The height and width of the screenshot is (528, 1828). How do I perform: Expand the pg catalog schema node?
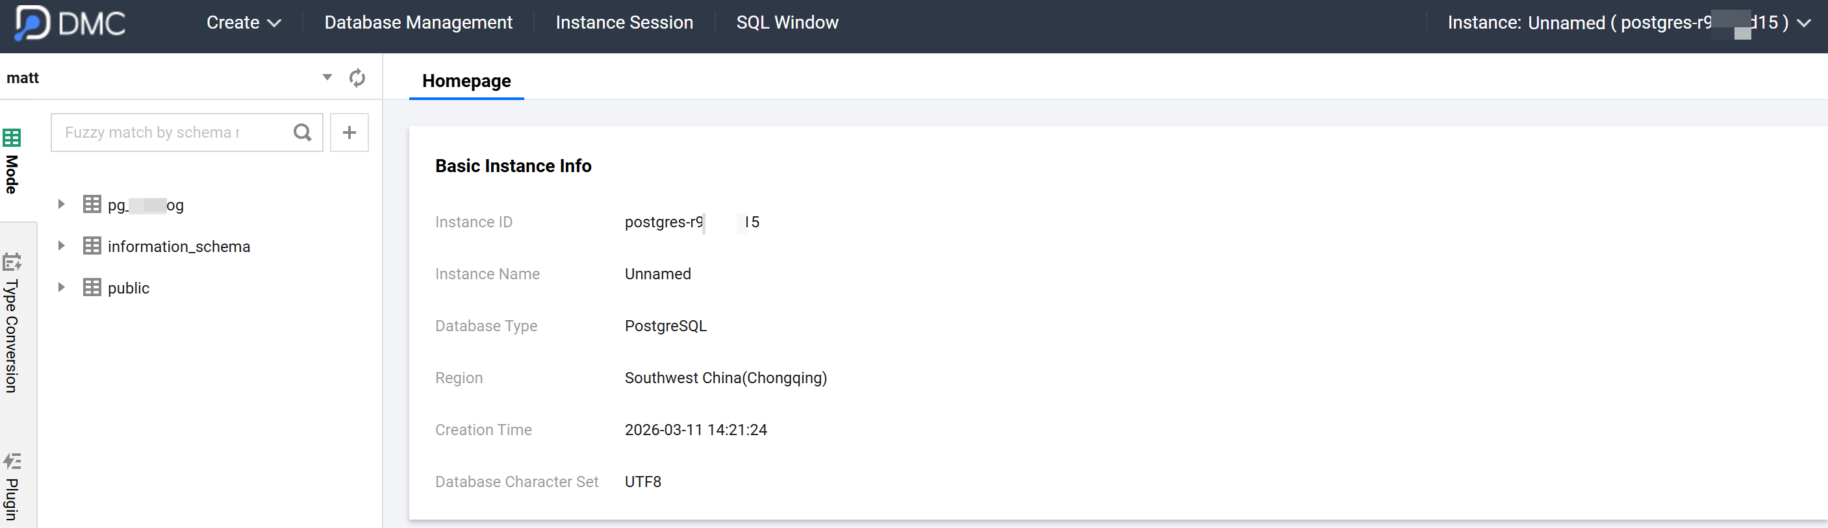[x=61, y=205]
